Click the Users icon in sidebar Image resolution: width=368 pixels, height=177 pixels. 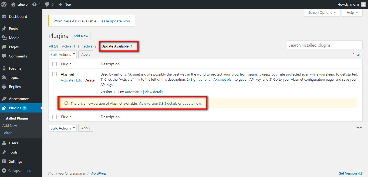pos(4,143)
